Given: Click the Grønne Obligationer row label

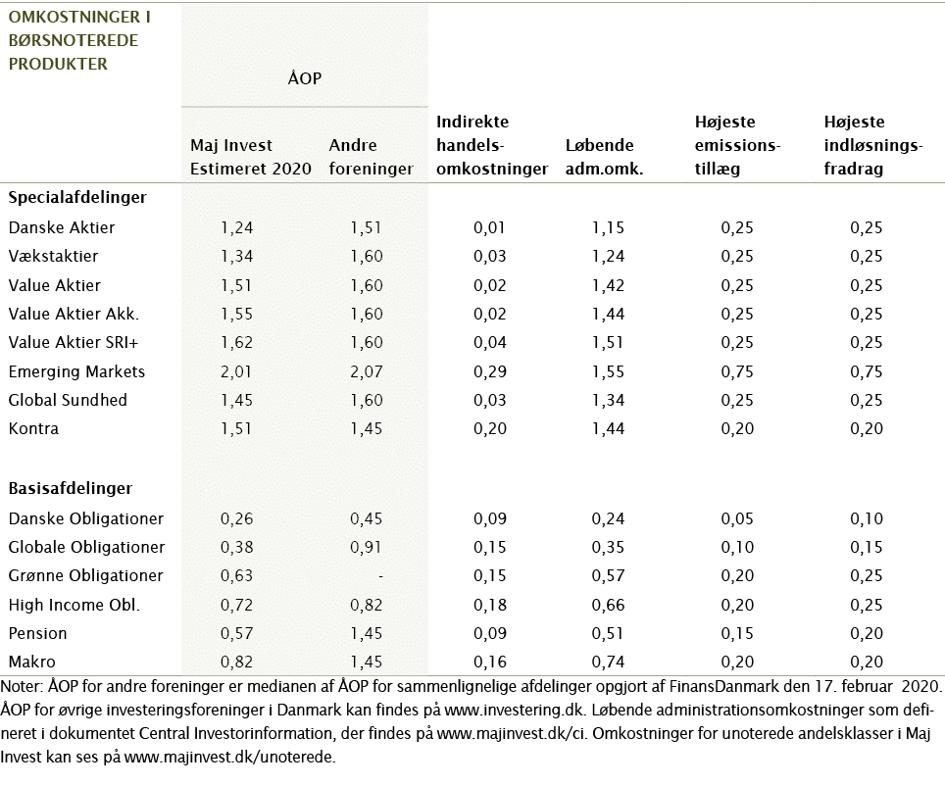Looking at the screenshot, I should (x=85, y=575).
